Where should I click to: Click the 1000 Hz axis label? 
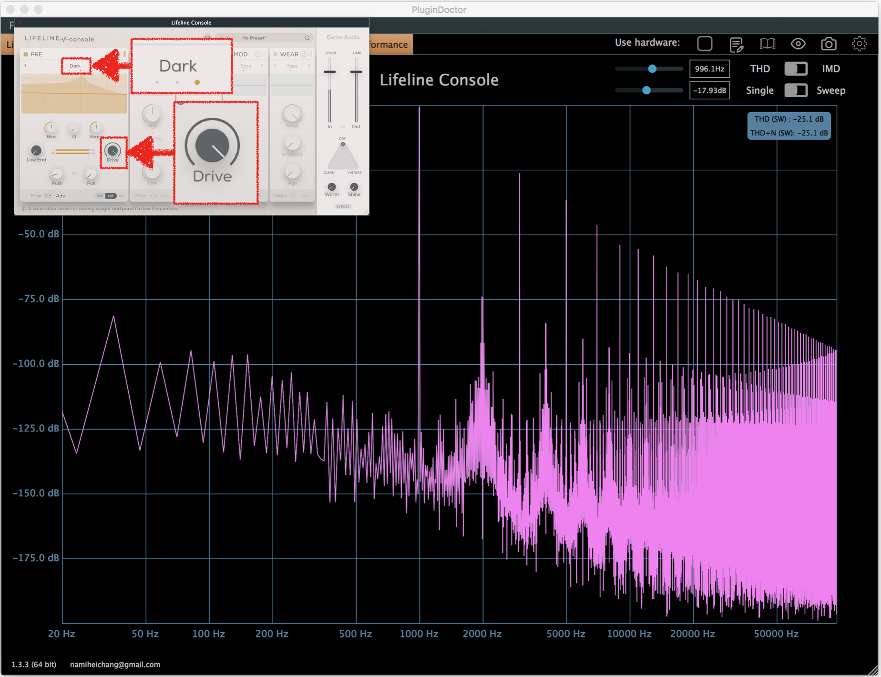tap(419, 634)
